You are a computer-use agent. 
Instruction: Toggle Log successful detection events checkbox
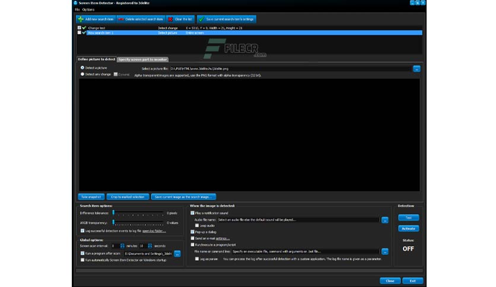pyautogui.click(x=82, y=231)
